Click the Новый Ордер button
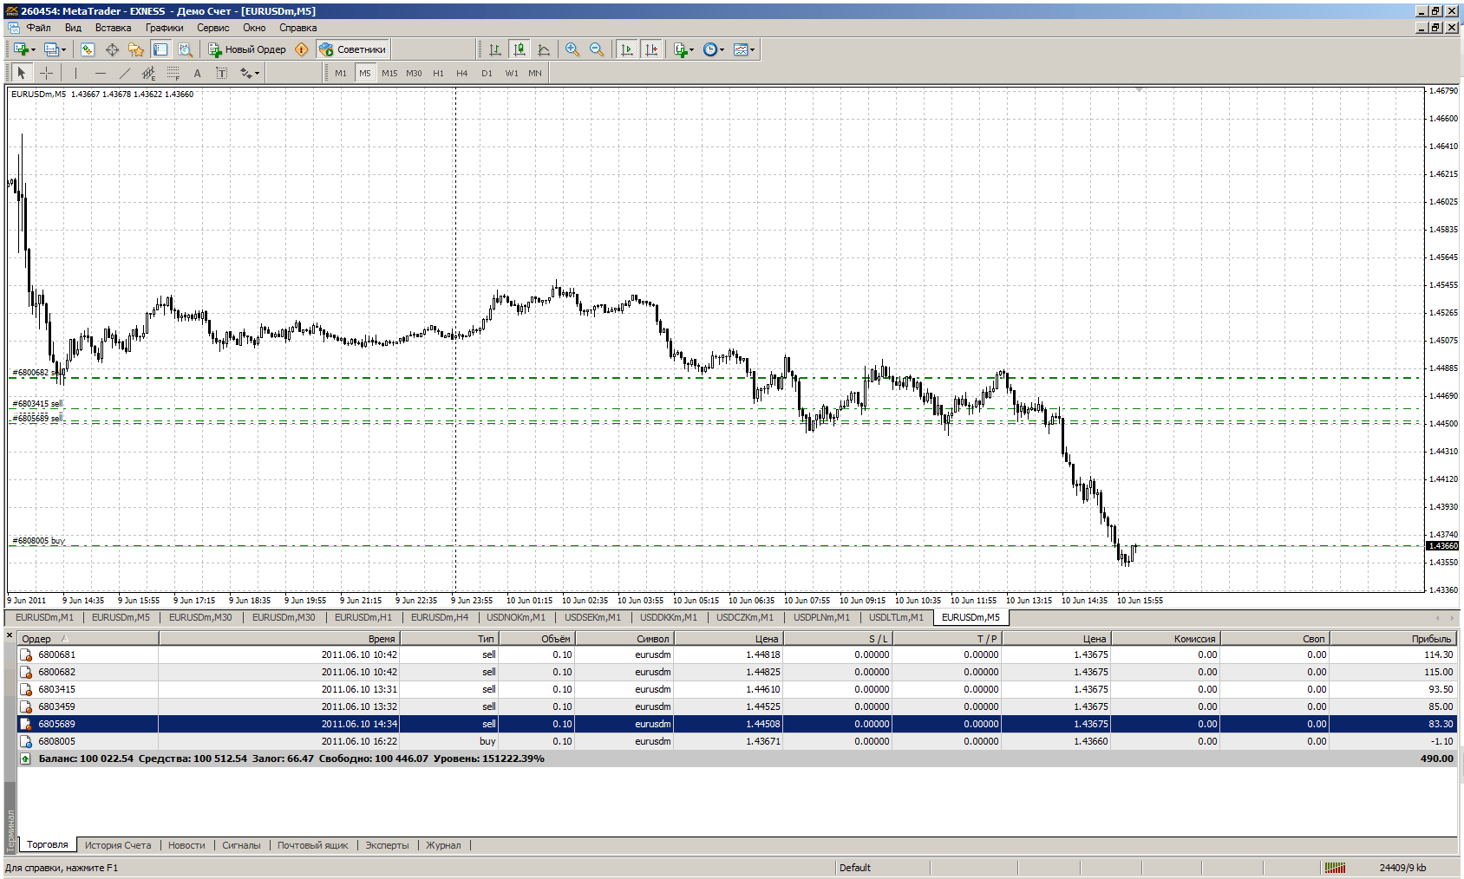Viewport: 1464px width, 879px height. click(x=247, y=49)
